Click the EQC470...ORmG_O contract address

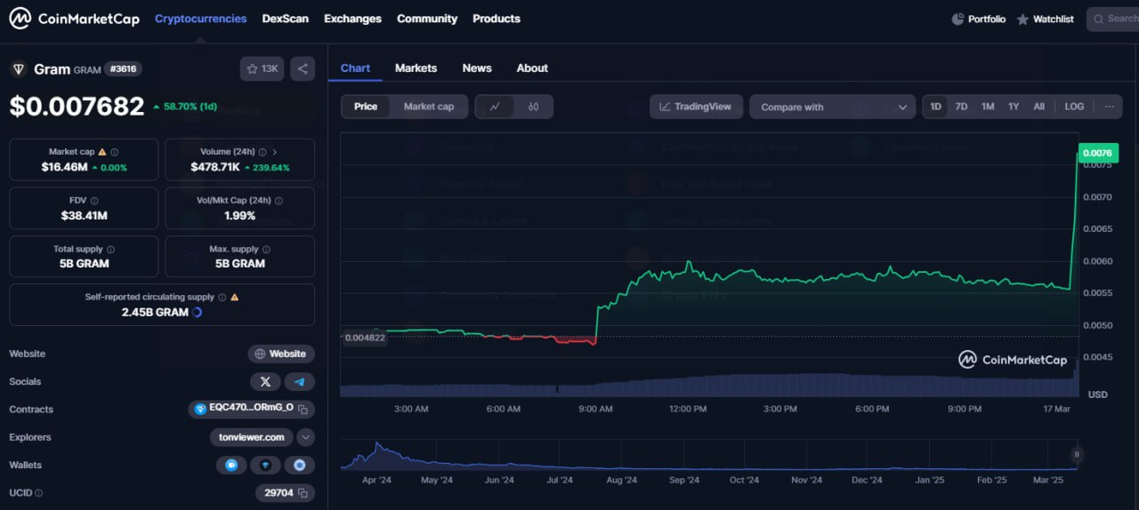pyautogui.click(x=251, y=409)
